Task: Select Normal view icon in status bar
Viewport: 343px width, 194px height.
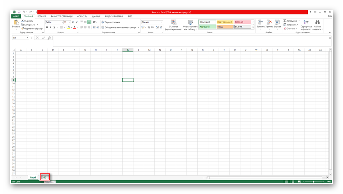Action: (x=287, y=182)
